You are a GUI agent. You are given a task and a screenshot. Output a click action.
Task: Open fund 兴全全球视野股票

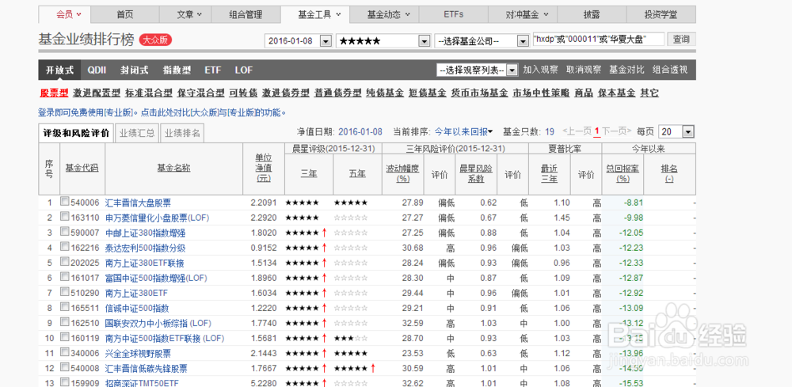[138, 354]
